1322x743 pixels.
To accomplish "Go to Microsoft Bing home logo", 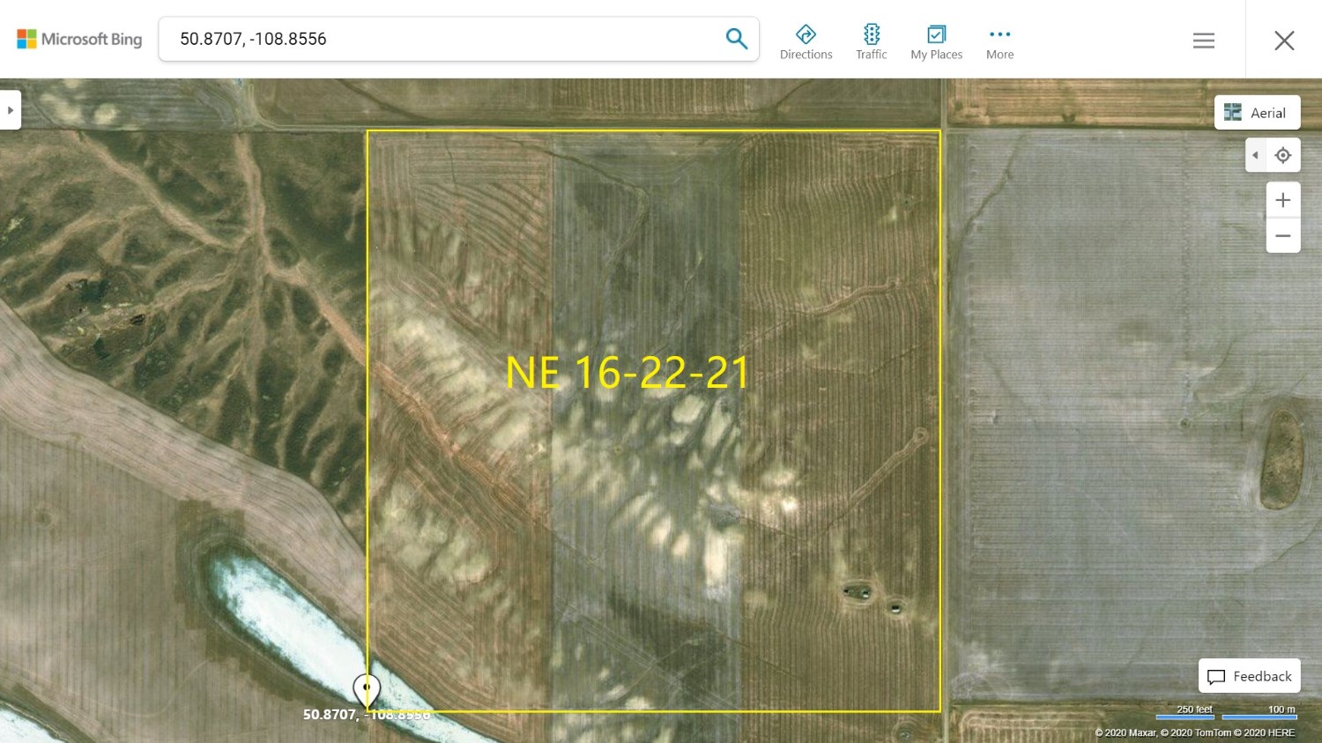I will [79, 39].
